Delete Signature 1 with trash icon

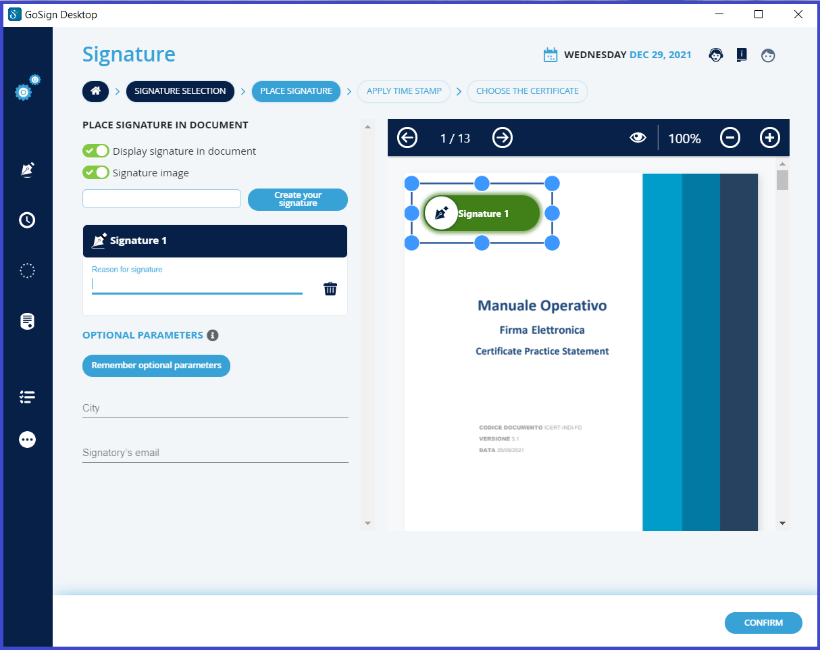(x=330, y=289)
